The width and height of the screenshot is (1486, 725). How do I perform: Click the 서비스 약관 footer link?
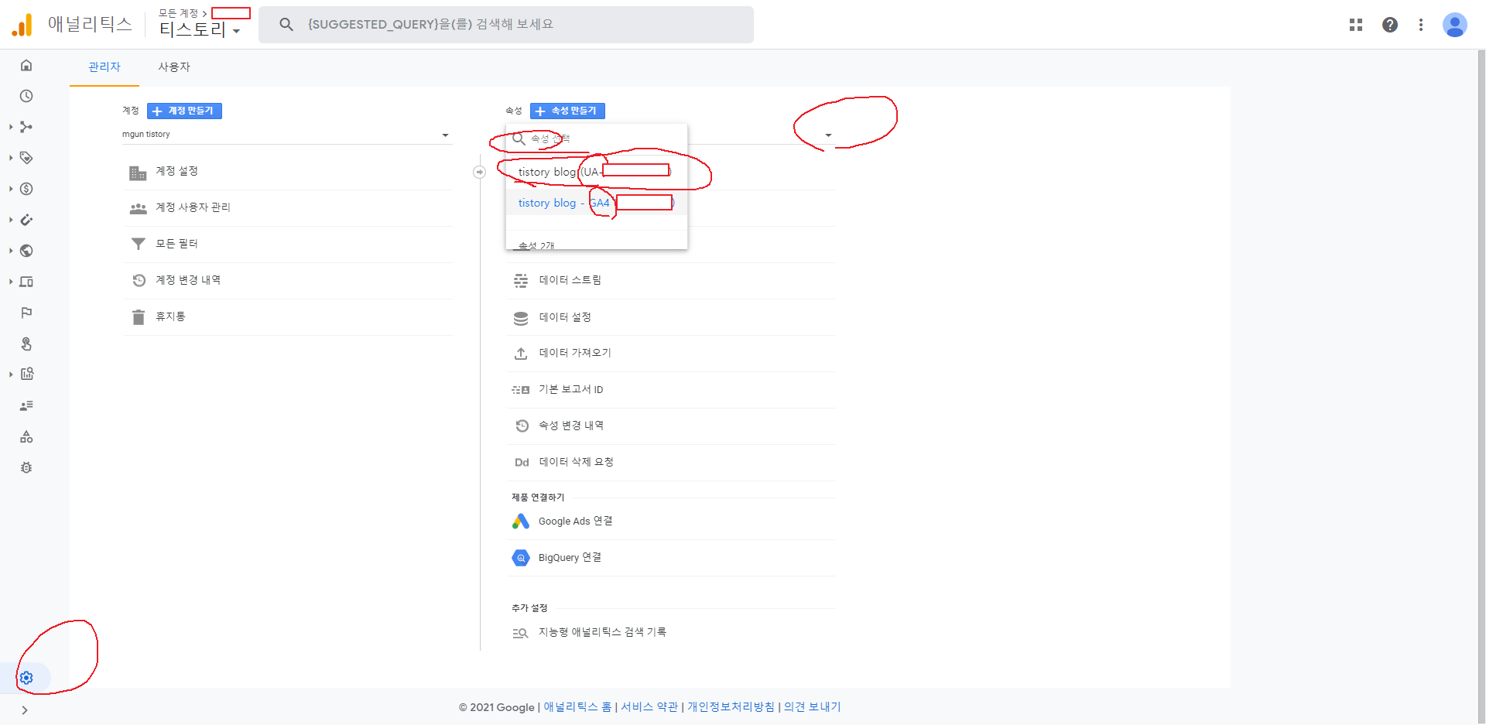coord(649,706)
